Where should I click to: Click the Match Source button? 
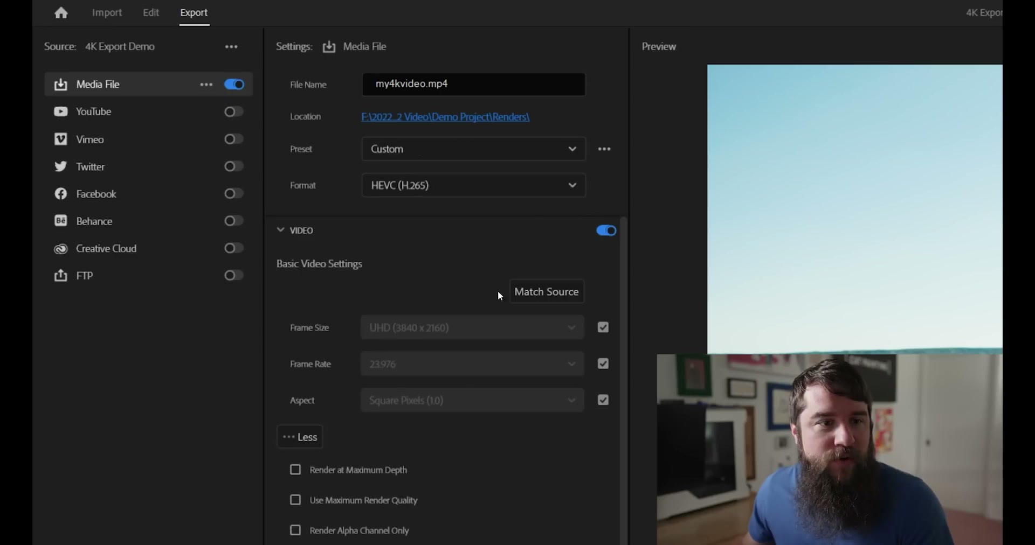tap(547, 291)
